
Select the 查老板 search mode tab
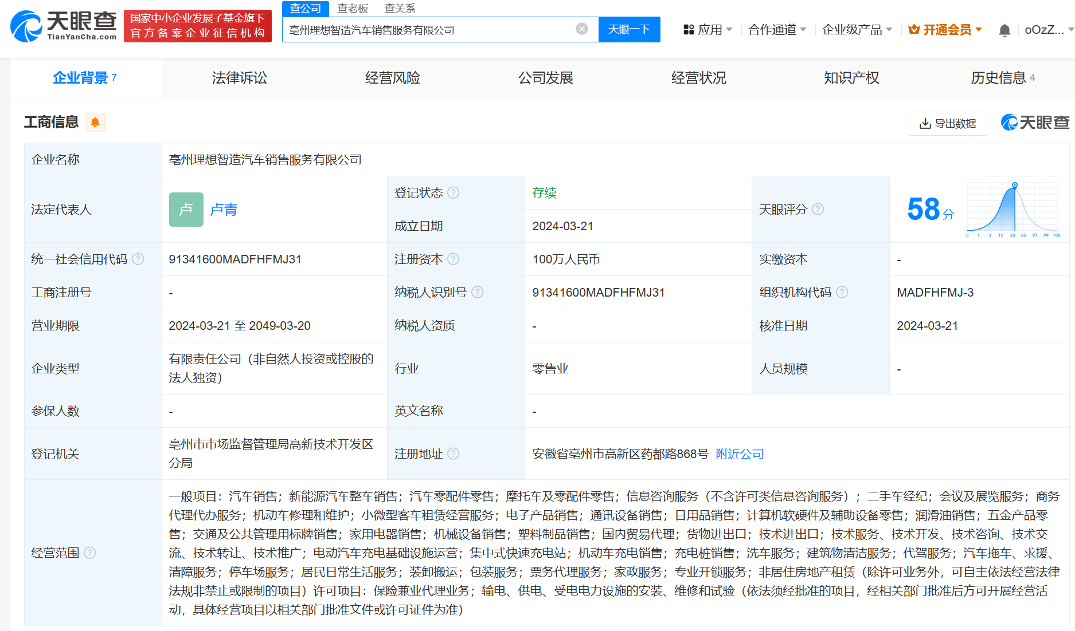pyautogui.click(x=353, y=9)
